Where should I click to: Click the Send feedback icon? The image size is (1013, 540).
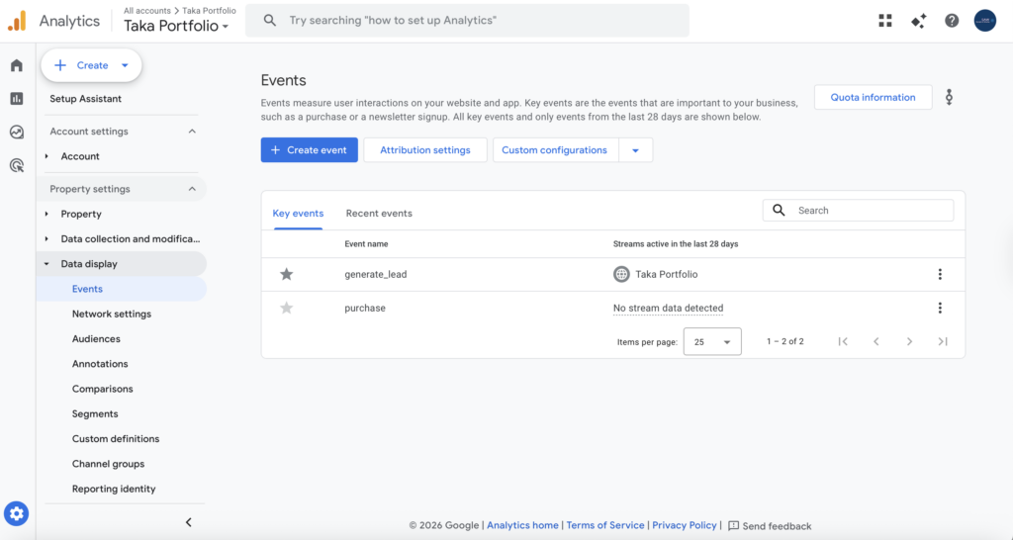pyautogui.click(x=733, y=526)
